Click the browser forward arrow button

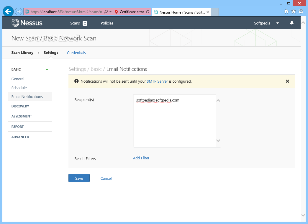(x=19, y=12)
